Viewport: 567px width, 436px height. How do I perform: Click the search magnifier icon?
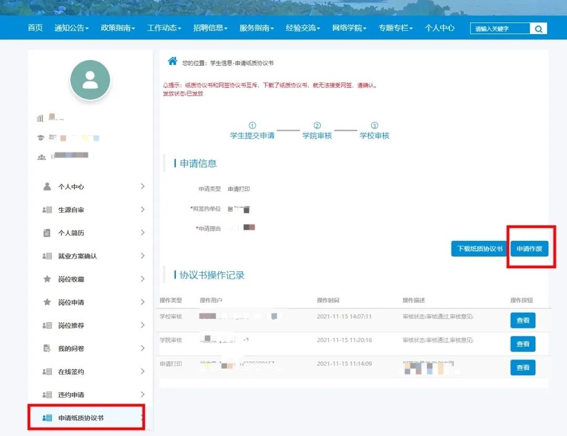click(x=538, y=29)
